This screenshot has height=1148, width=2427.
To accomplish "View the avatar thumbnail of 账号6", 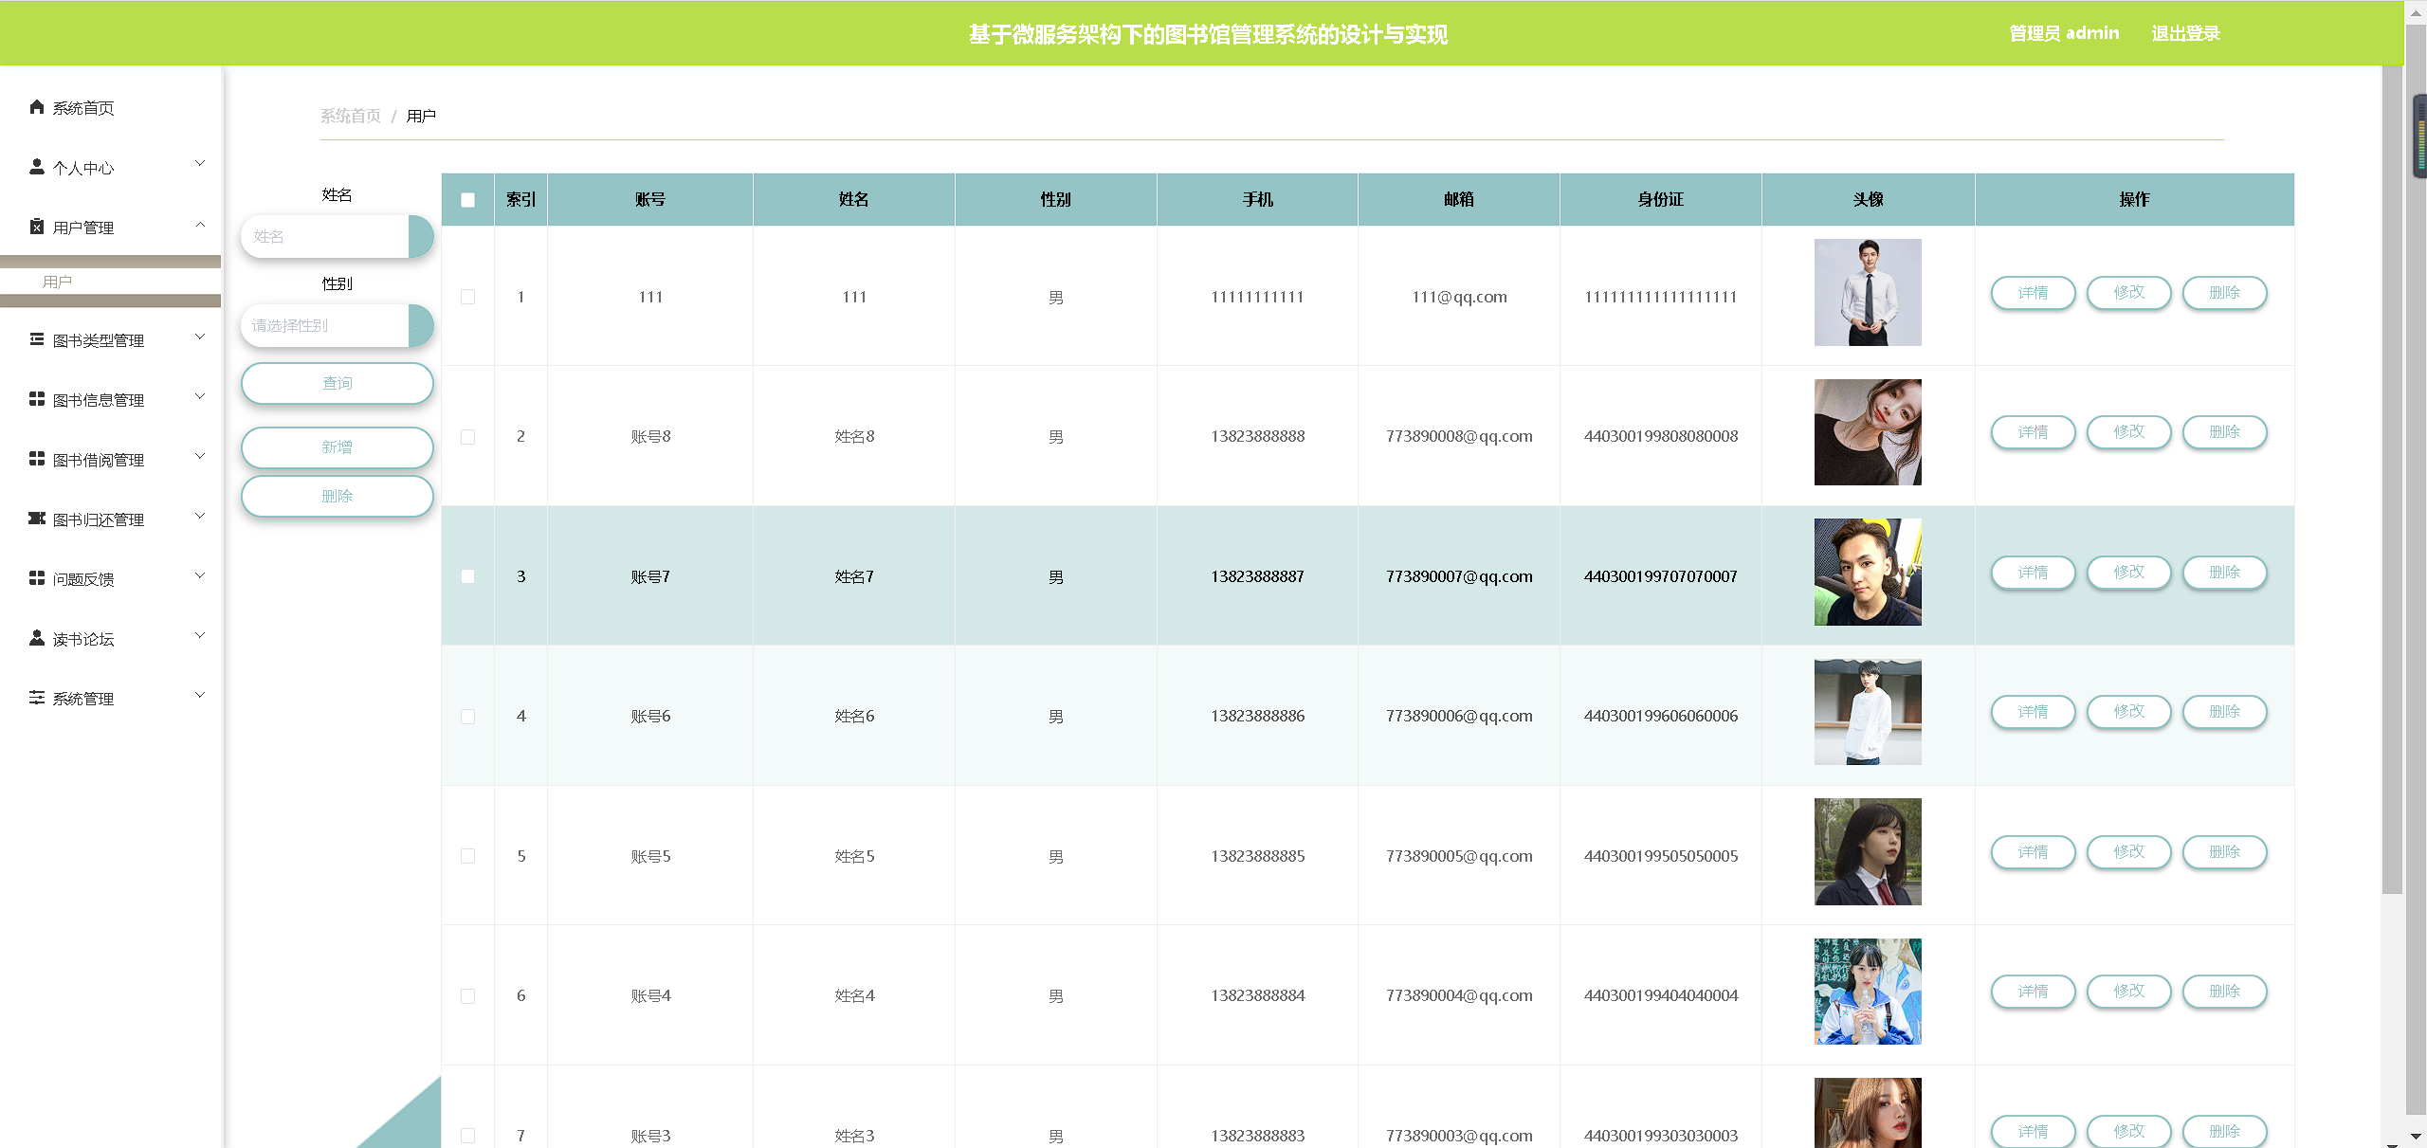I will (x=1867, y=711).
